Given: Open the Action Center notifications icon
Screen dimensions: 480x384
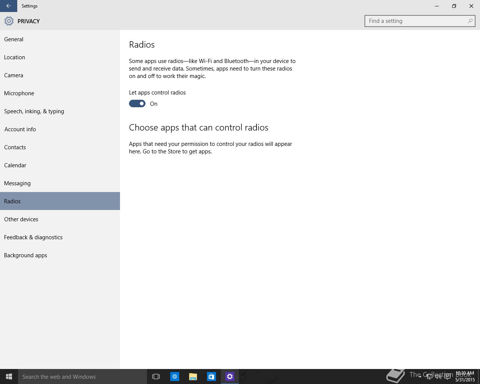Looking at the screenshot, I should [447, 376].
